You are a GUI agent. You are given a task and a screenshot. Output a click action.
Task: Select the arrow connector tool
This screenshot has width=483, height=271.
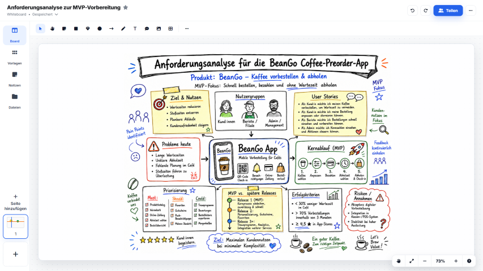(x=111, y=29)
